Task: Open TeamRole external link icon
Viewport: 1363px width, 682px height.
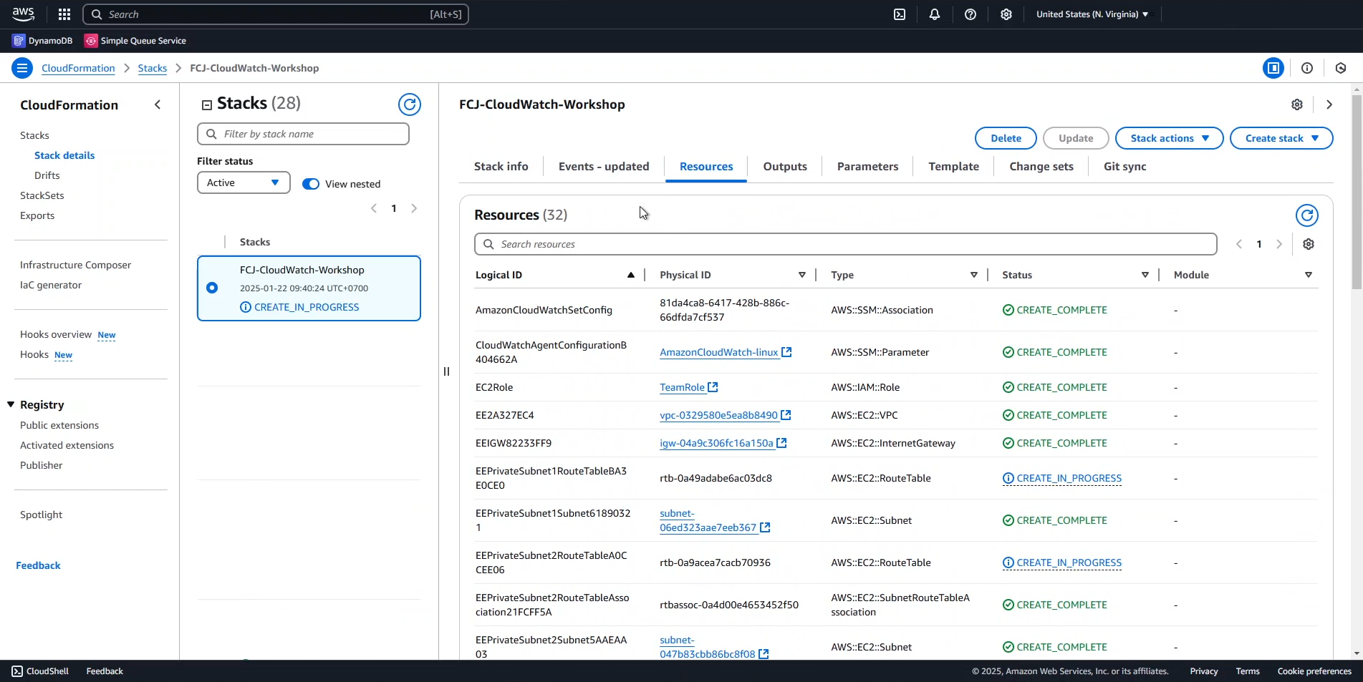Action: tap(713, 387)
